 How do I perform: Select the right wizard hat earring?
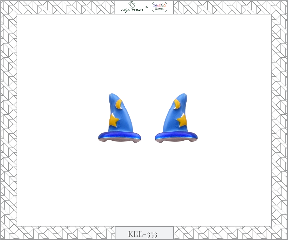[x=176, y=118]
